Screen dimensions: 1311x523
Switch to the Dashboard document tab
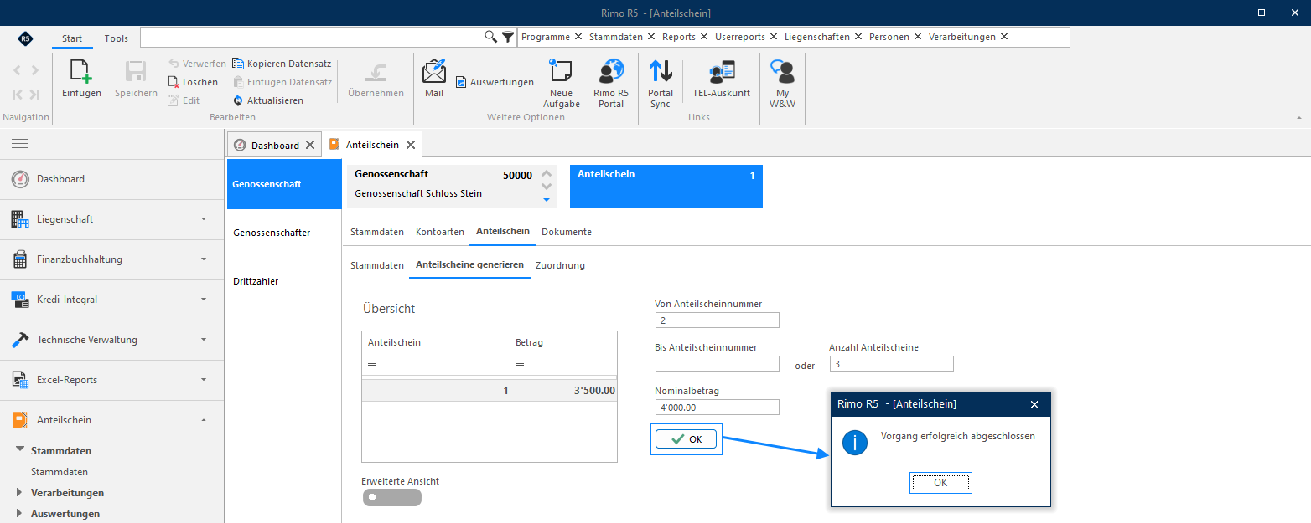pyautogui.click(x=275, y=145)
